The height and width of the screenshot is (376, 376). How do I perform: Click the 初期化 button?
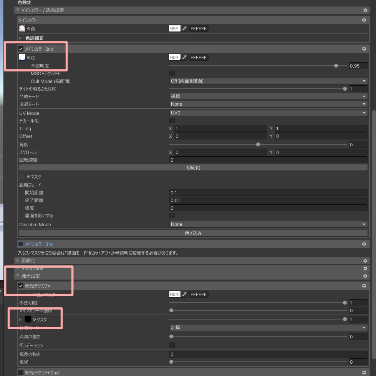pyautogui.click(x=193, y=167)
